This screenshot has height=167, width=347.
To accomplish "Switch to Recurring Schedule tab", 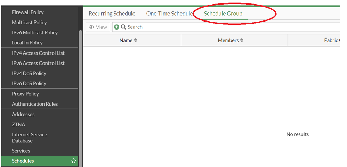I will [x=112, y=14].
